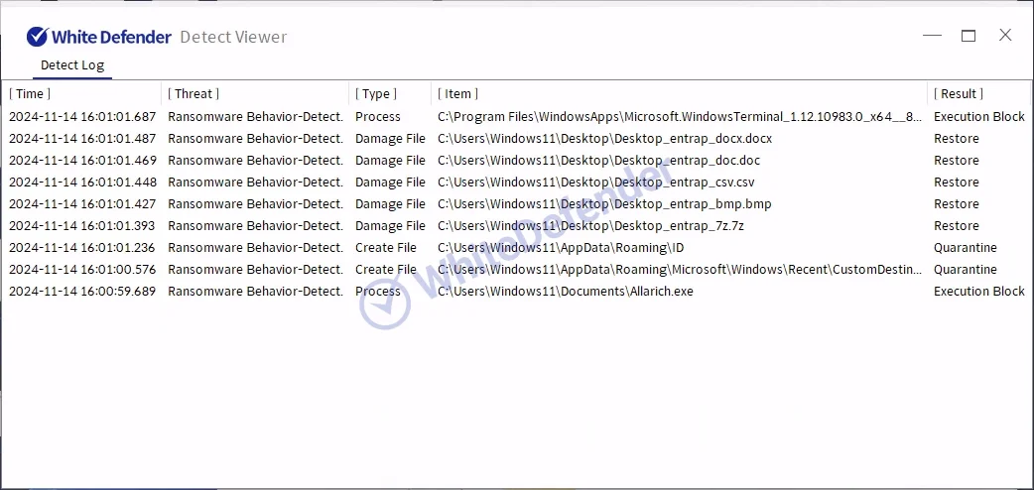1034x490 pixels.
Task: Highlight the Desktop_entrap_bmp.bmp row
Action: [x=604, y=204]
